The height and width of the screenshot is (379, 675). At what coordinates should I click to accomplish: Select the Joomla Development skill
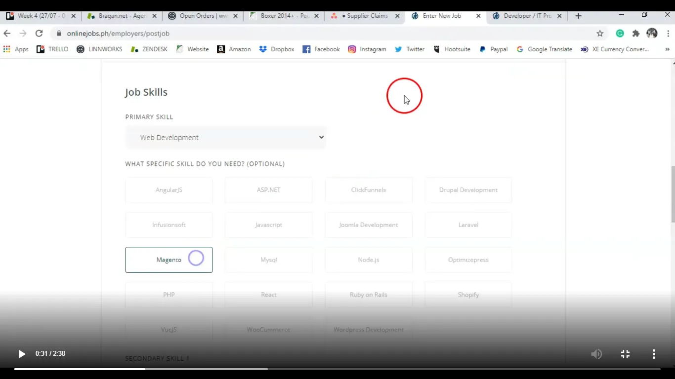pos(369,225)
